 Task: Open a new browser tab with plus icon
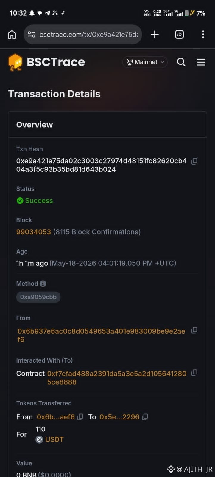[x=155, y=35]
